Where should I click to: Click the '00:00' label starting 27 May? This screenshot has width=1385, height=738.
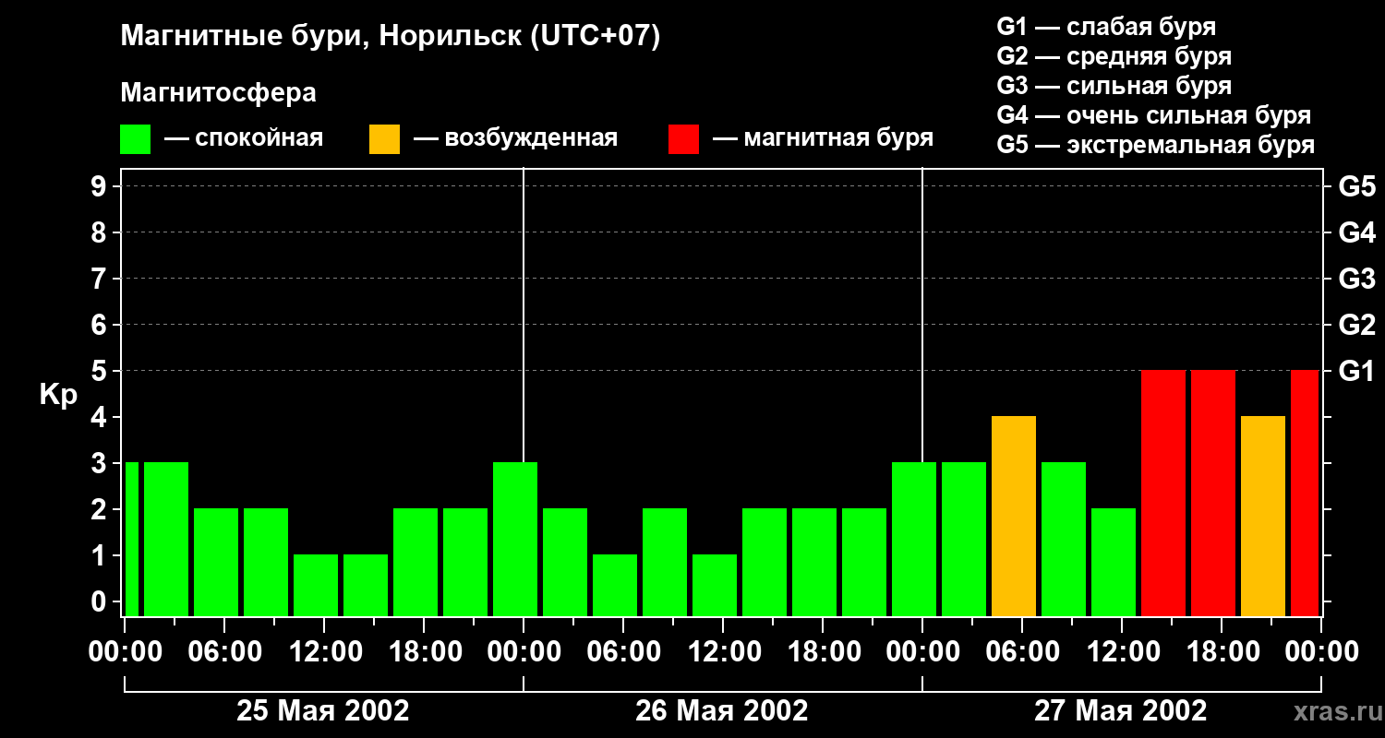(922, 652)
